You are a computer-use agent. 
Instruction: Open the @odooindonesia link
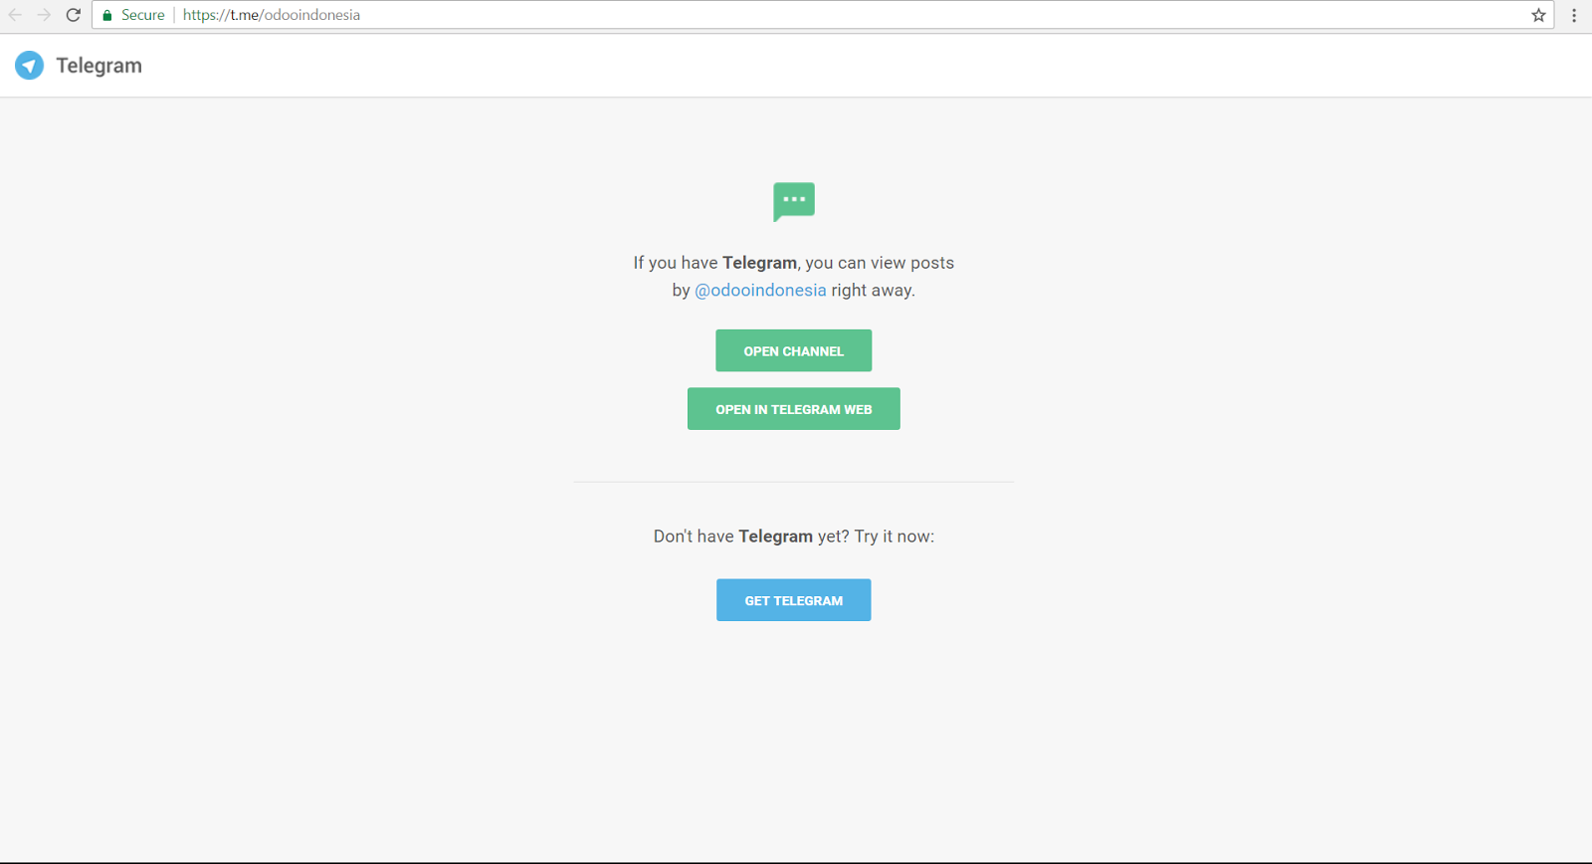pyautogui.click(x=760, y=290)
